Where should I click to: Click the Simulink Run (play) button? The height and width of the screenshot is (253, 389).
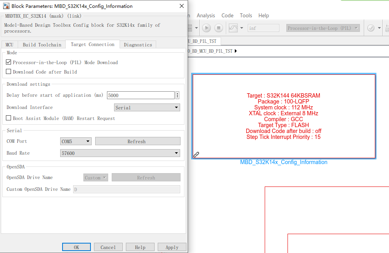click(206, 28)
